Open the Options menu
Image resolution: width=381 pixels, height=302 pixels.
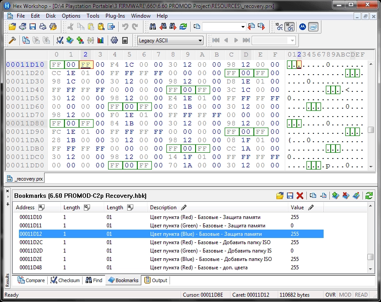(71, 16)
